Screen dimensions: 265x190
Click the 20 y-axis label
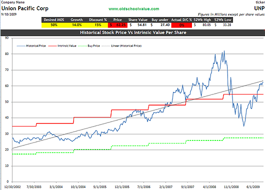coord(7,150)
